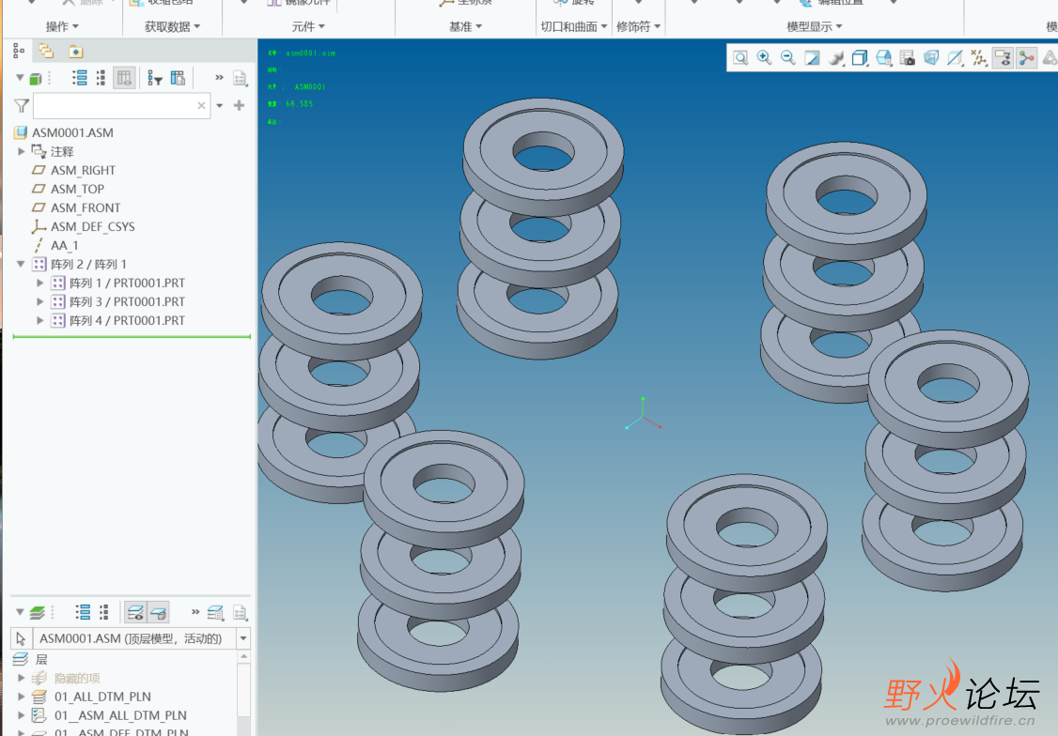Click the model tree search field

121,106
